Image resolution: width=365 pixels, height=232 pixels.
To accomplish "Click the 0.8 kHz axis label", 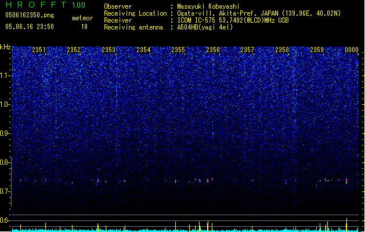I will 5,162.
